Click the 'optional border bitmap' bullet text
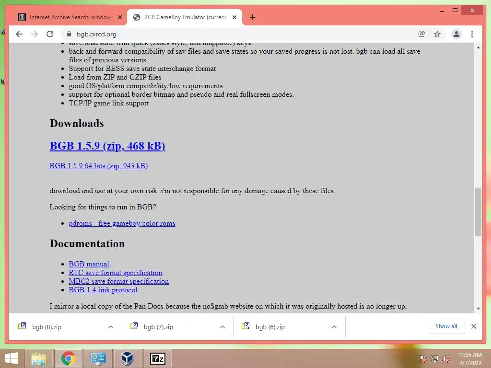 tap(181, 94)
